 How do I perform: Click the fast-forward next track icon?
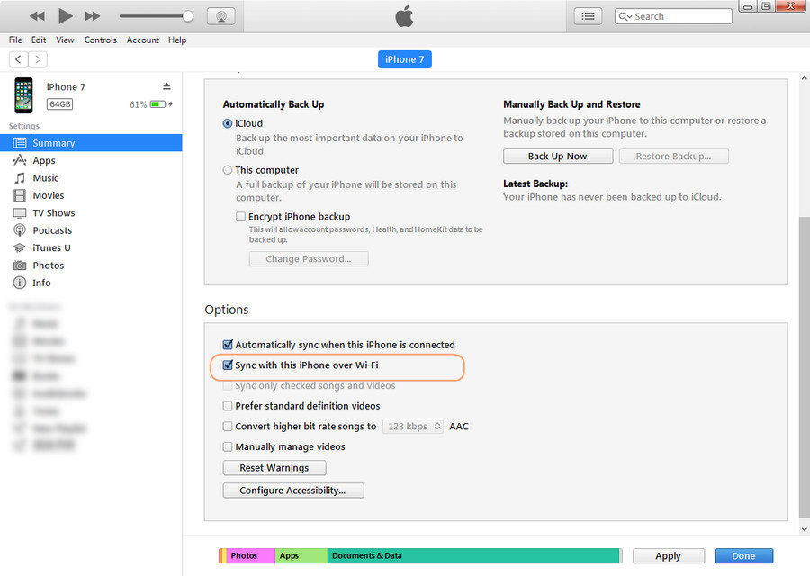(92, 16)
